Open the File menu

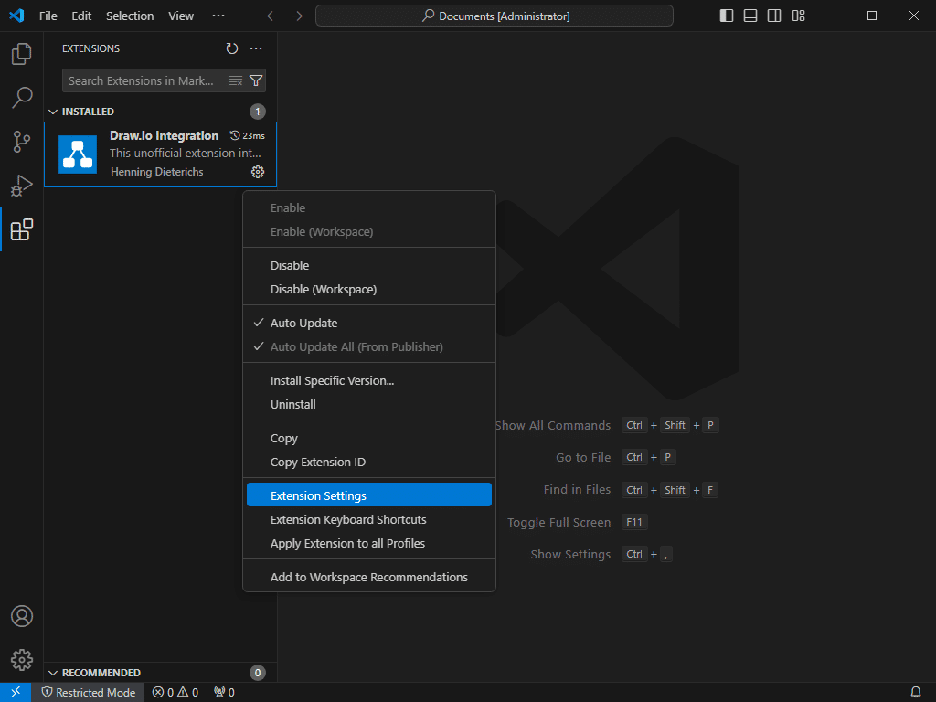point(48,16)
